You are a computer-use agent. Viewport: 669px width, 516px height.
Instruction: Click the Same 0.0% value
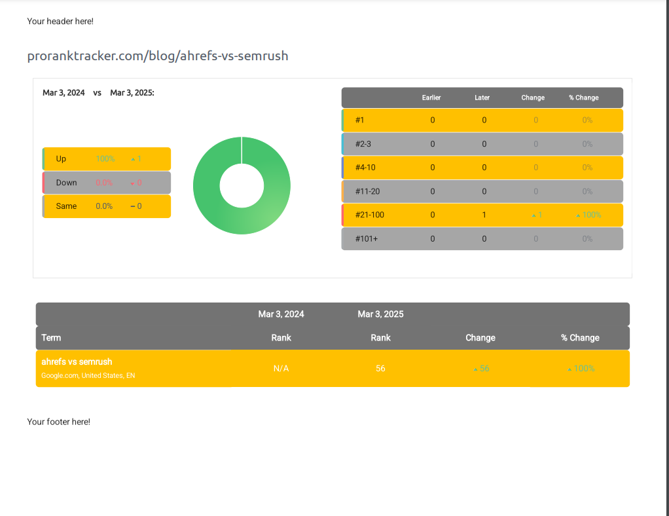104,206
